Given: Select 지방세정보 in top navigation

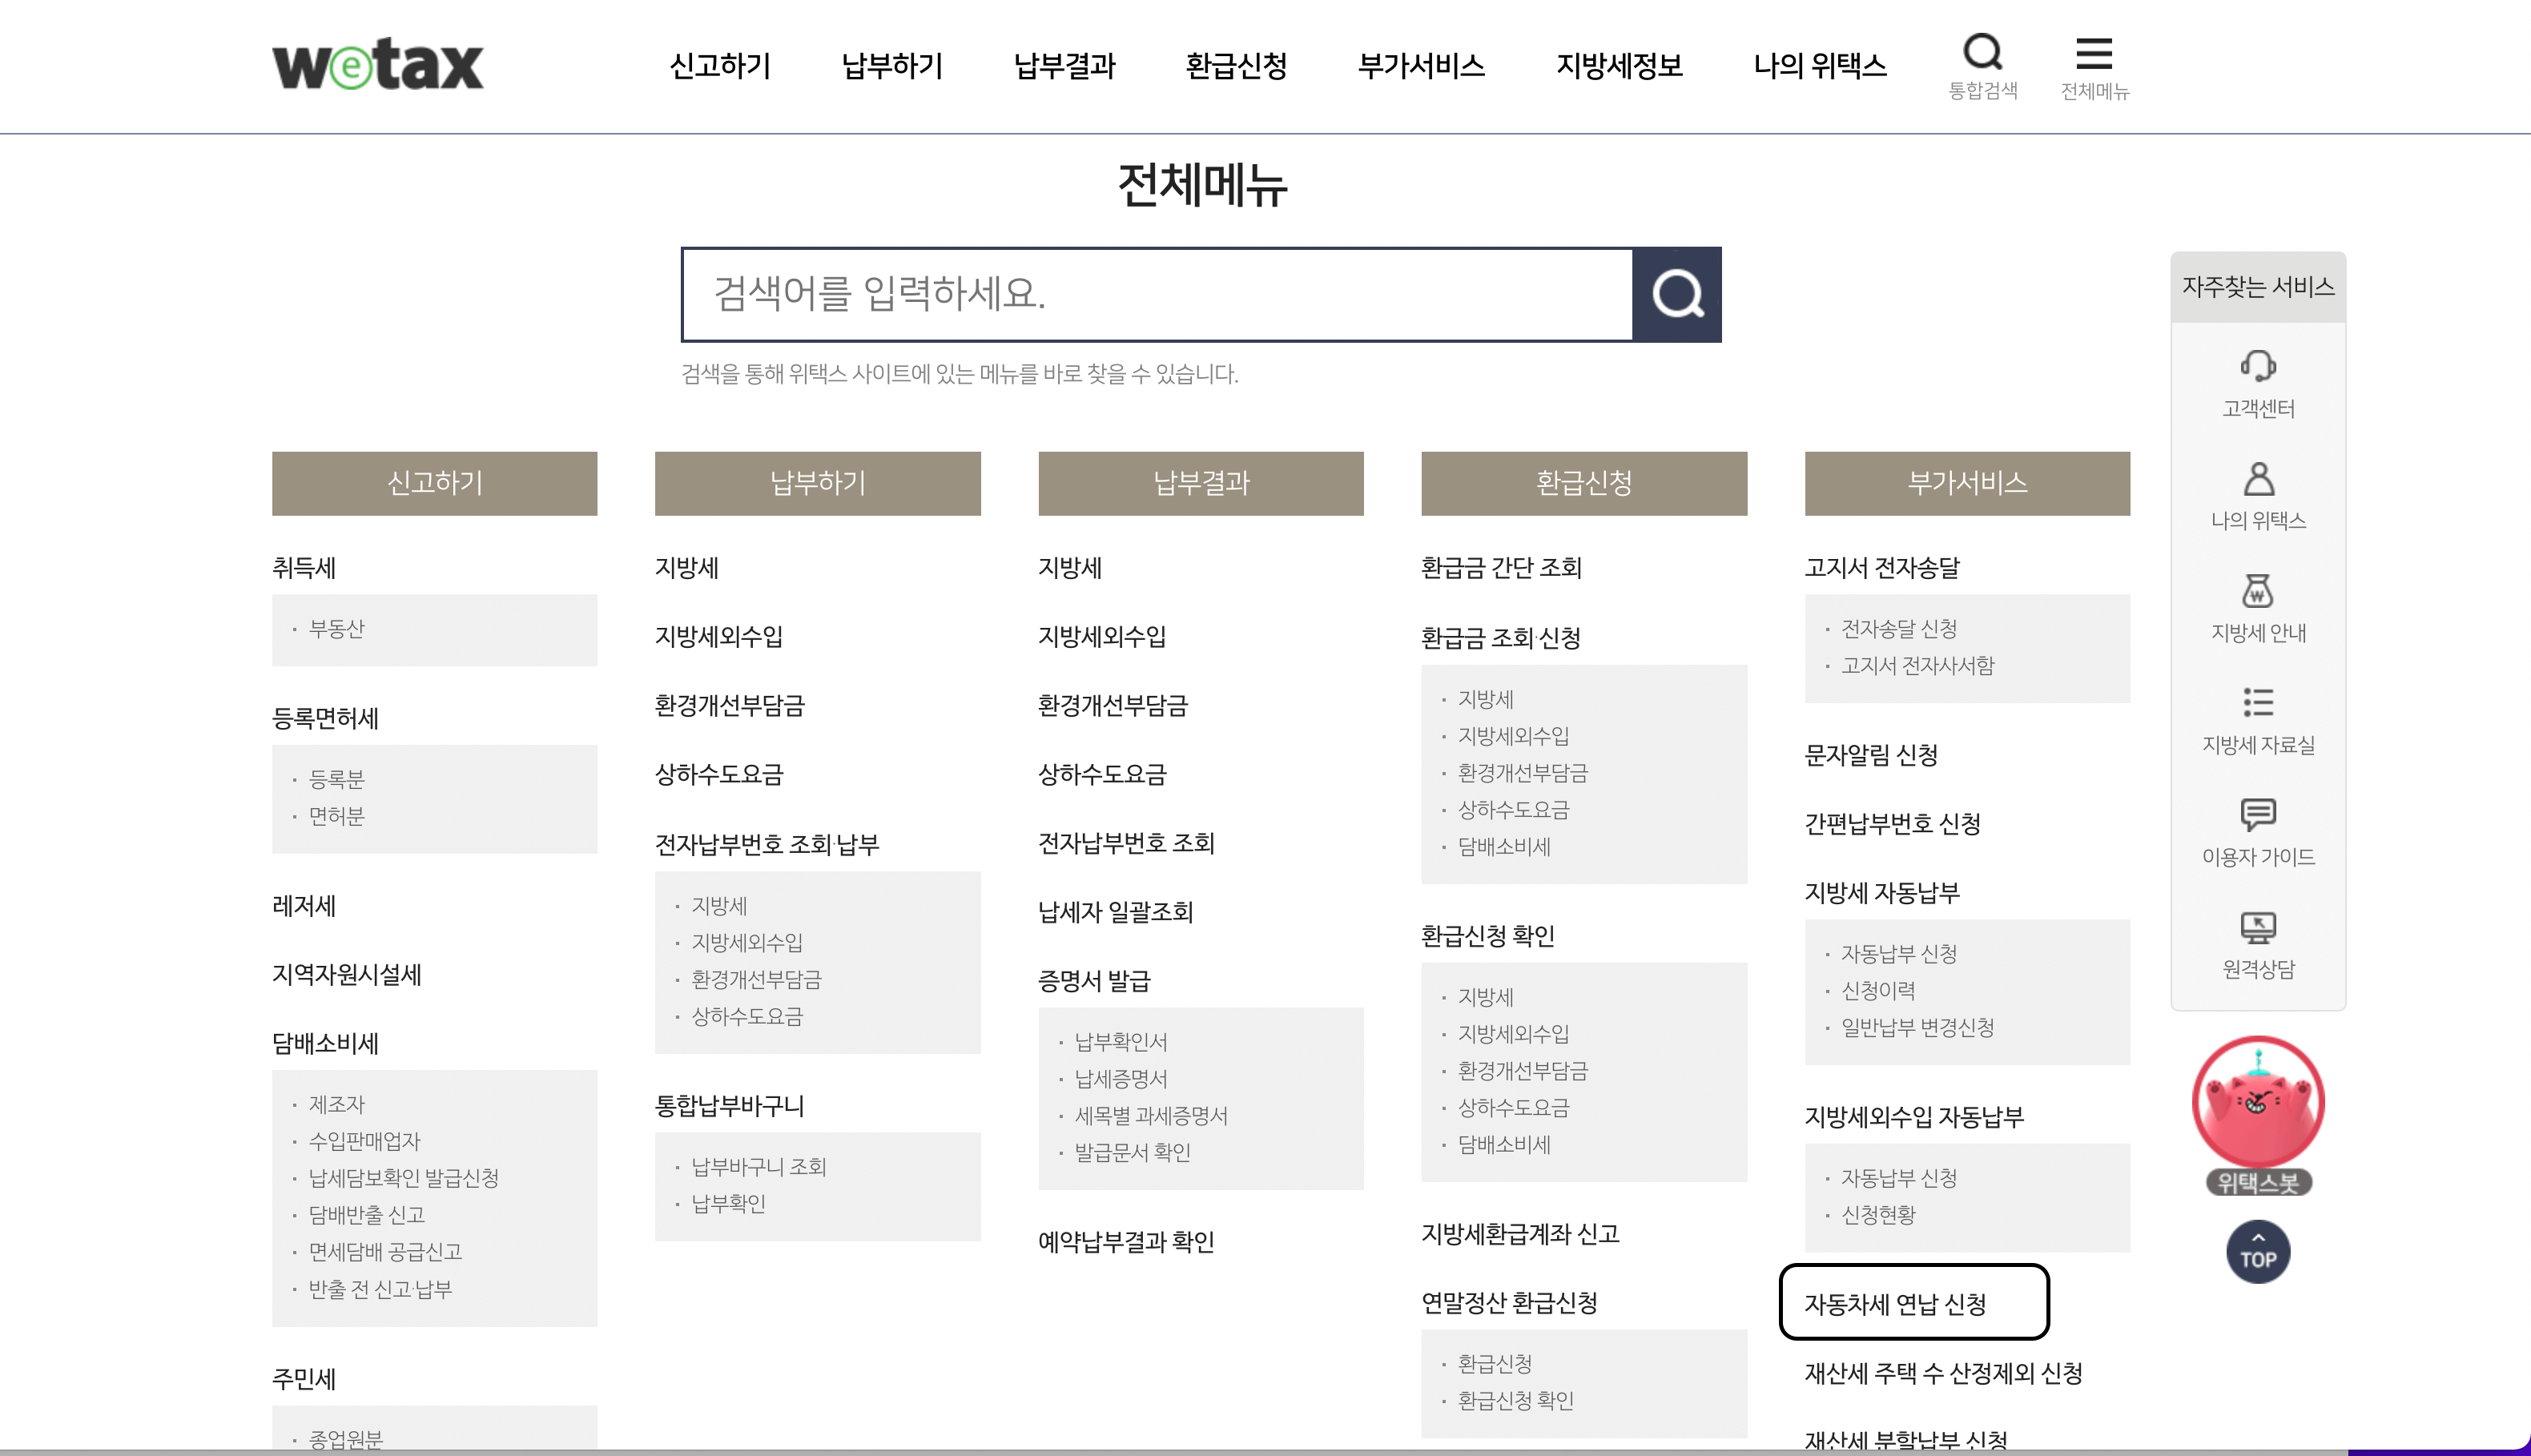Looking at the screenshot, I should [1618, 66].
